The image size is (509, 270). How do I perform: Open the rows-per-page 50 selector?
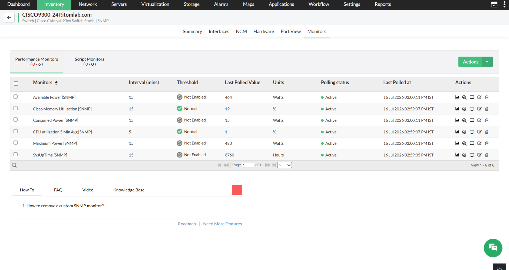(x=285, y=165)
